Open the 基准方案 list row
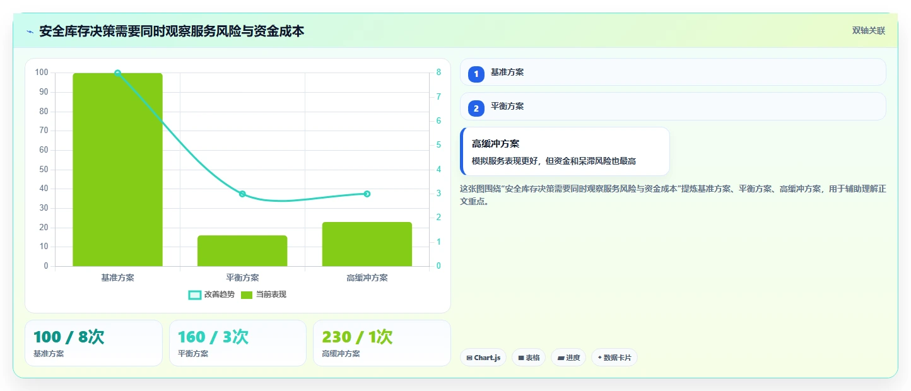This screenshot has width=911, height=391. pos(673,72)
